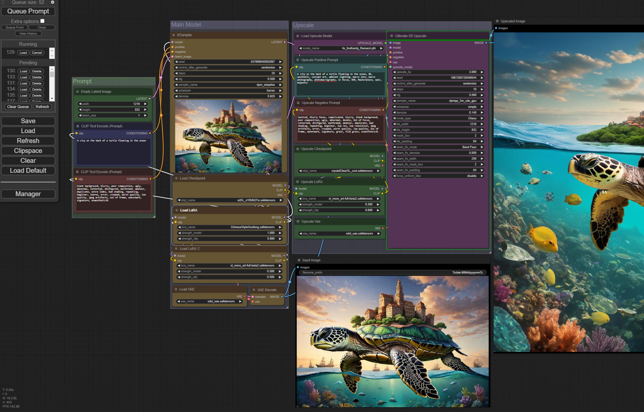Collapse Load LoRA node via its title dot
Image resolution: width=644 pixels, height=412 pixels.
tap(177, 210)
